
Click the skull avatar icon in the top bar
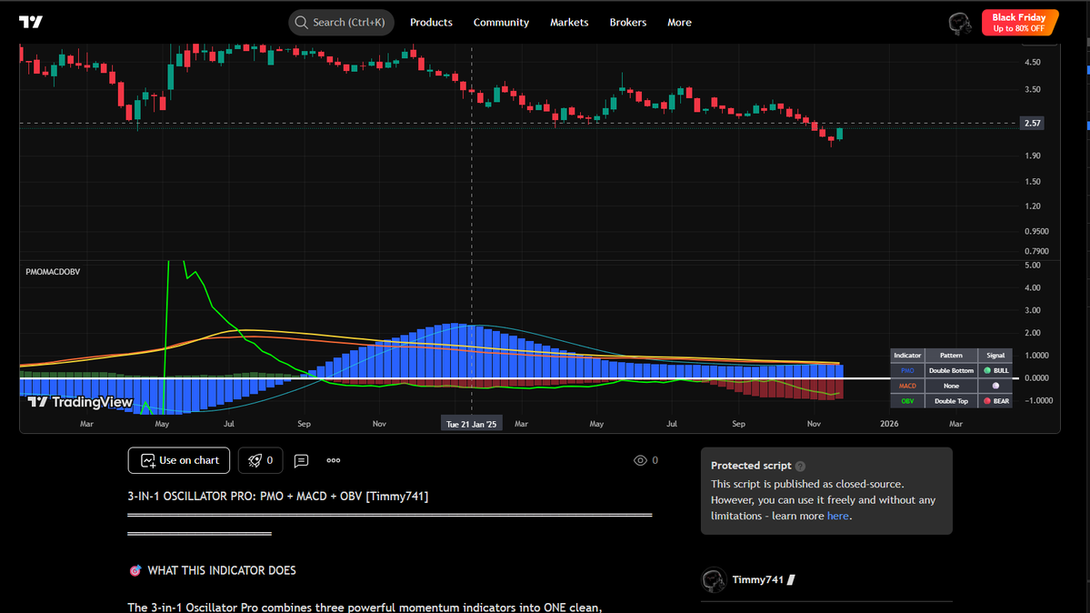coord(959,22)
